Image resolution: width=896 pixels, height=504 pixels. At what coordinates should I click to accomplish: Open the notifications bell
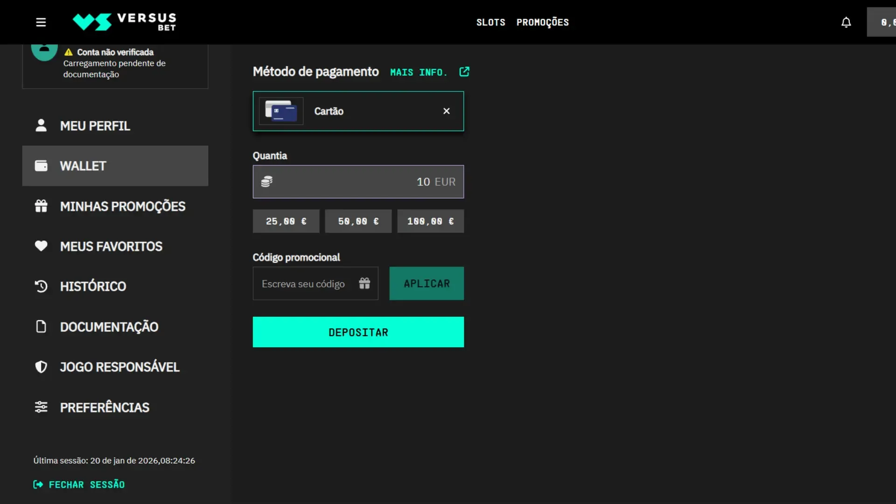tap(846, 22)
